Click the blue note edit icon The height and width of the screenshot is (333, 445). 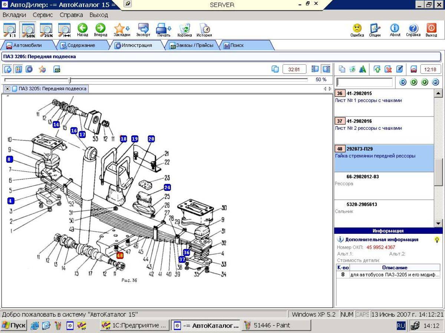[x=399, y=69]
